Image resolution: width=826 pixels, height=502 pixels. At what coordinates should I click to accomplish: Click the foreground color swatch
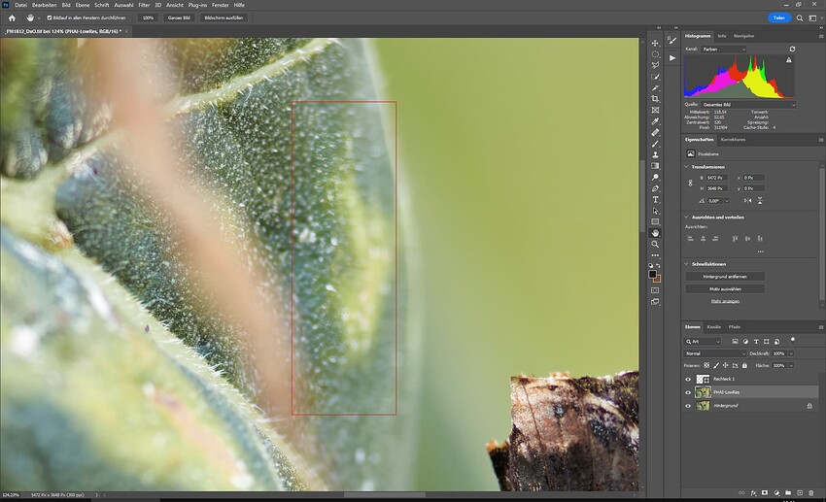653,274
